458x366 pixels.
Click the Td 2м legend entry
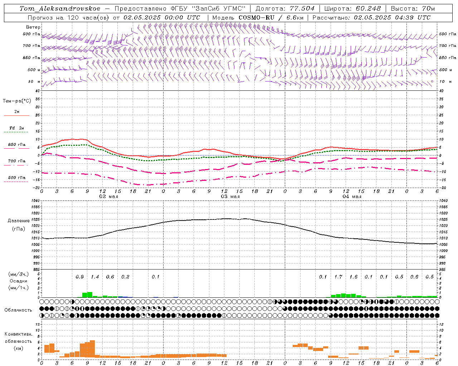pos(17,128)
